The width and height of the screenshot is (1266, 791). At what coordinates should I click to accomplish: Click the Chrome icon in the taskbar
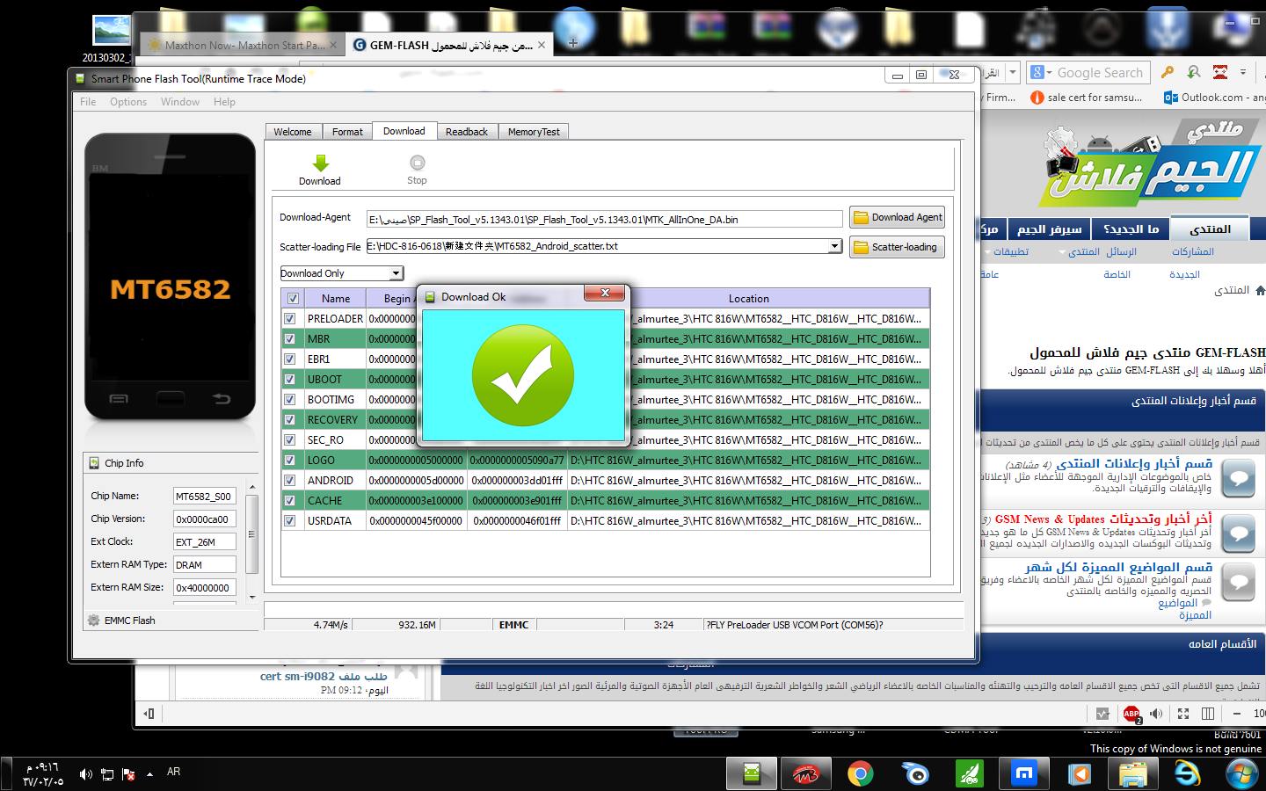860,773
